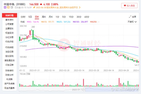The height and width of the screenshot is (94, 141).
Task: Select the 月K chart tab
Action: click(51, 17)
